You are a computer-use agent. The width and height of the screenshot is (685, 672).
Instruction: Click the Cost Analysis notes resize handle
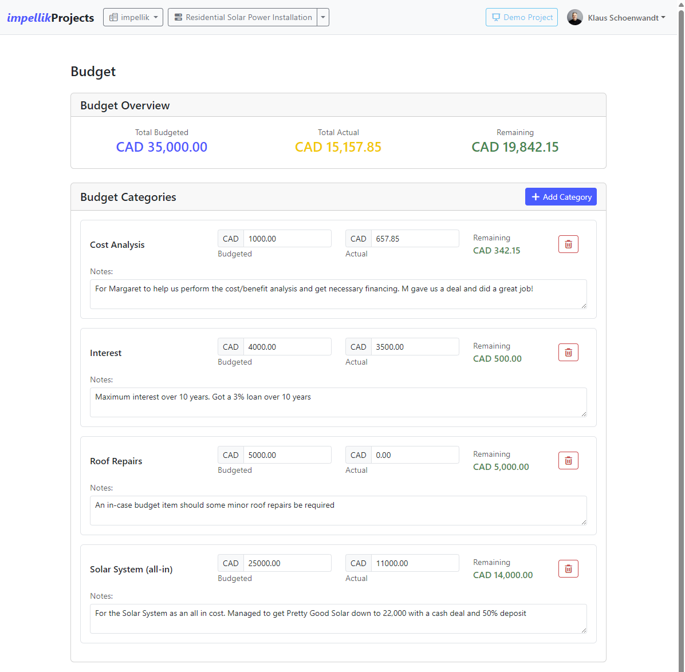pyautogui.click(x=584, y=306)
